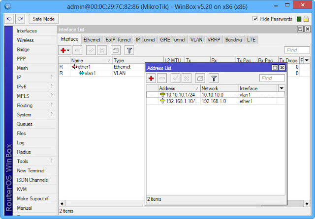The width and height of the screenshot is (315, 219).
Task: Click the Find field in Address List
Action: tap(272, 78)
